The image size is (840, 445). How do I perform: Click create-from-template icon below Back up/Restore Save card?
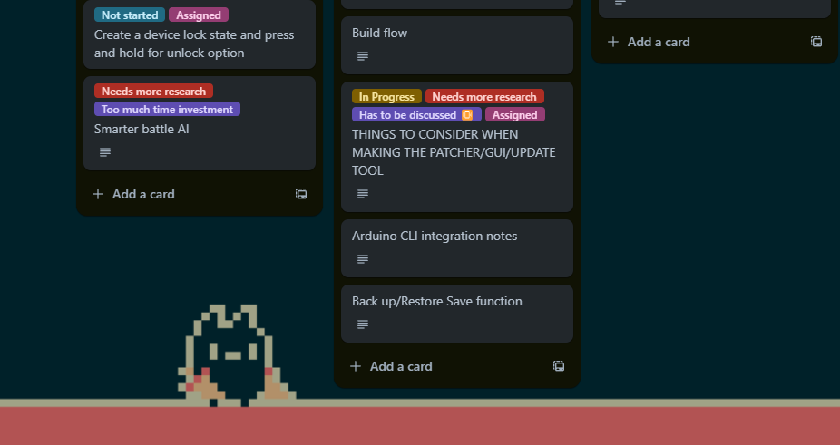click(559, 366)
